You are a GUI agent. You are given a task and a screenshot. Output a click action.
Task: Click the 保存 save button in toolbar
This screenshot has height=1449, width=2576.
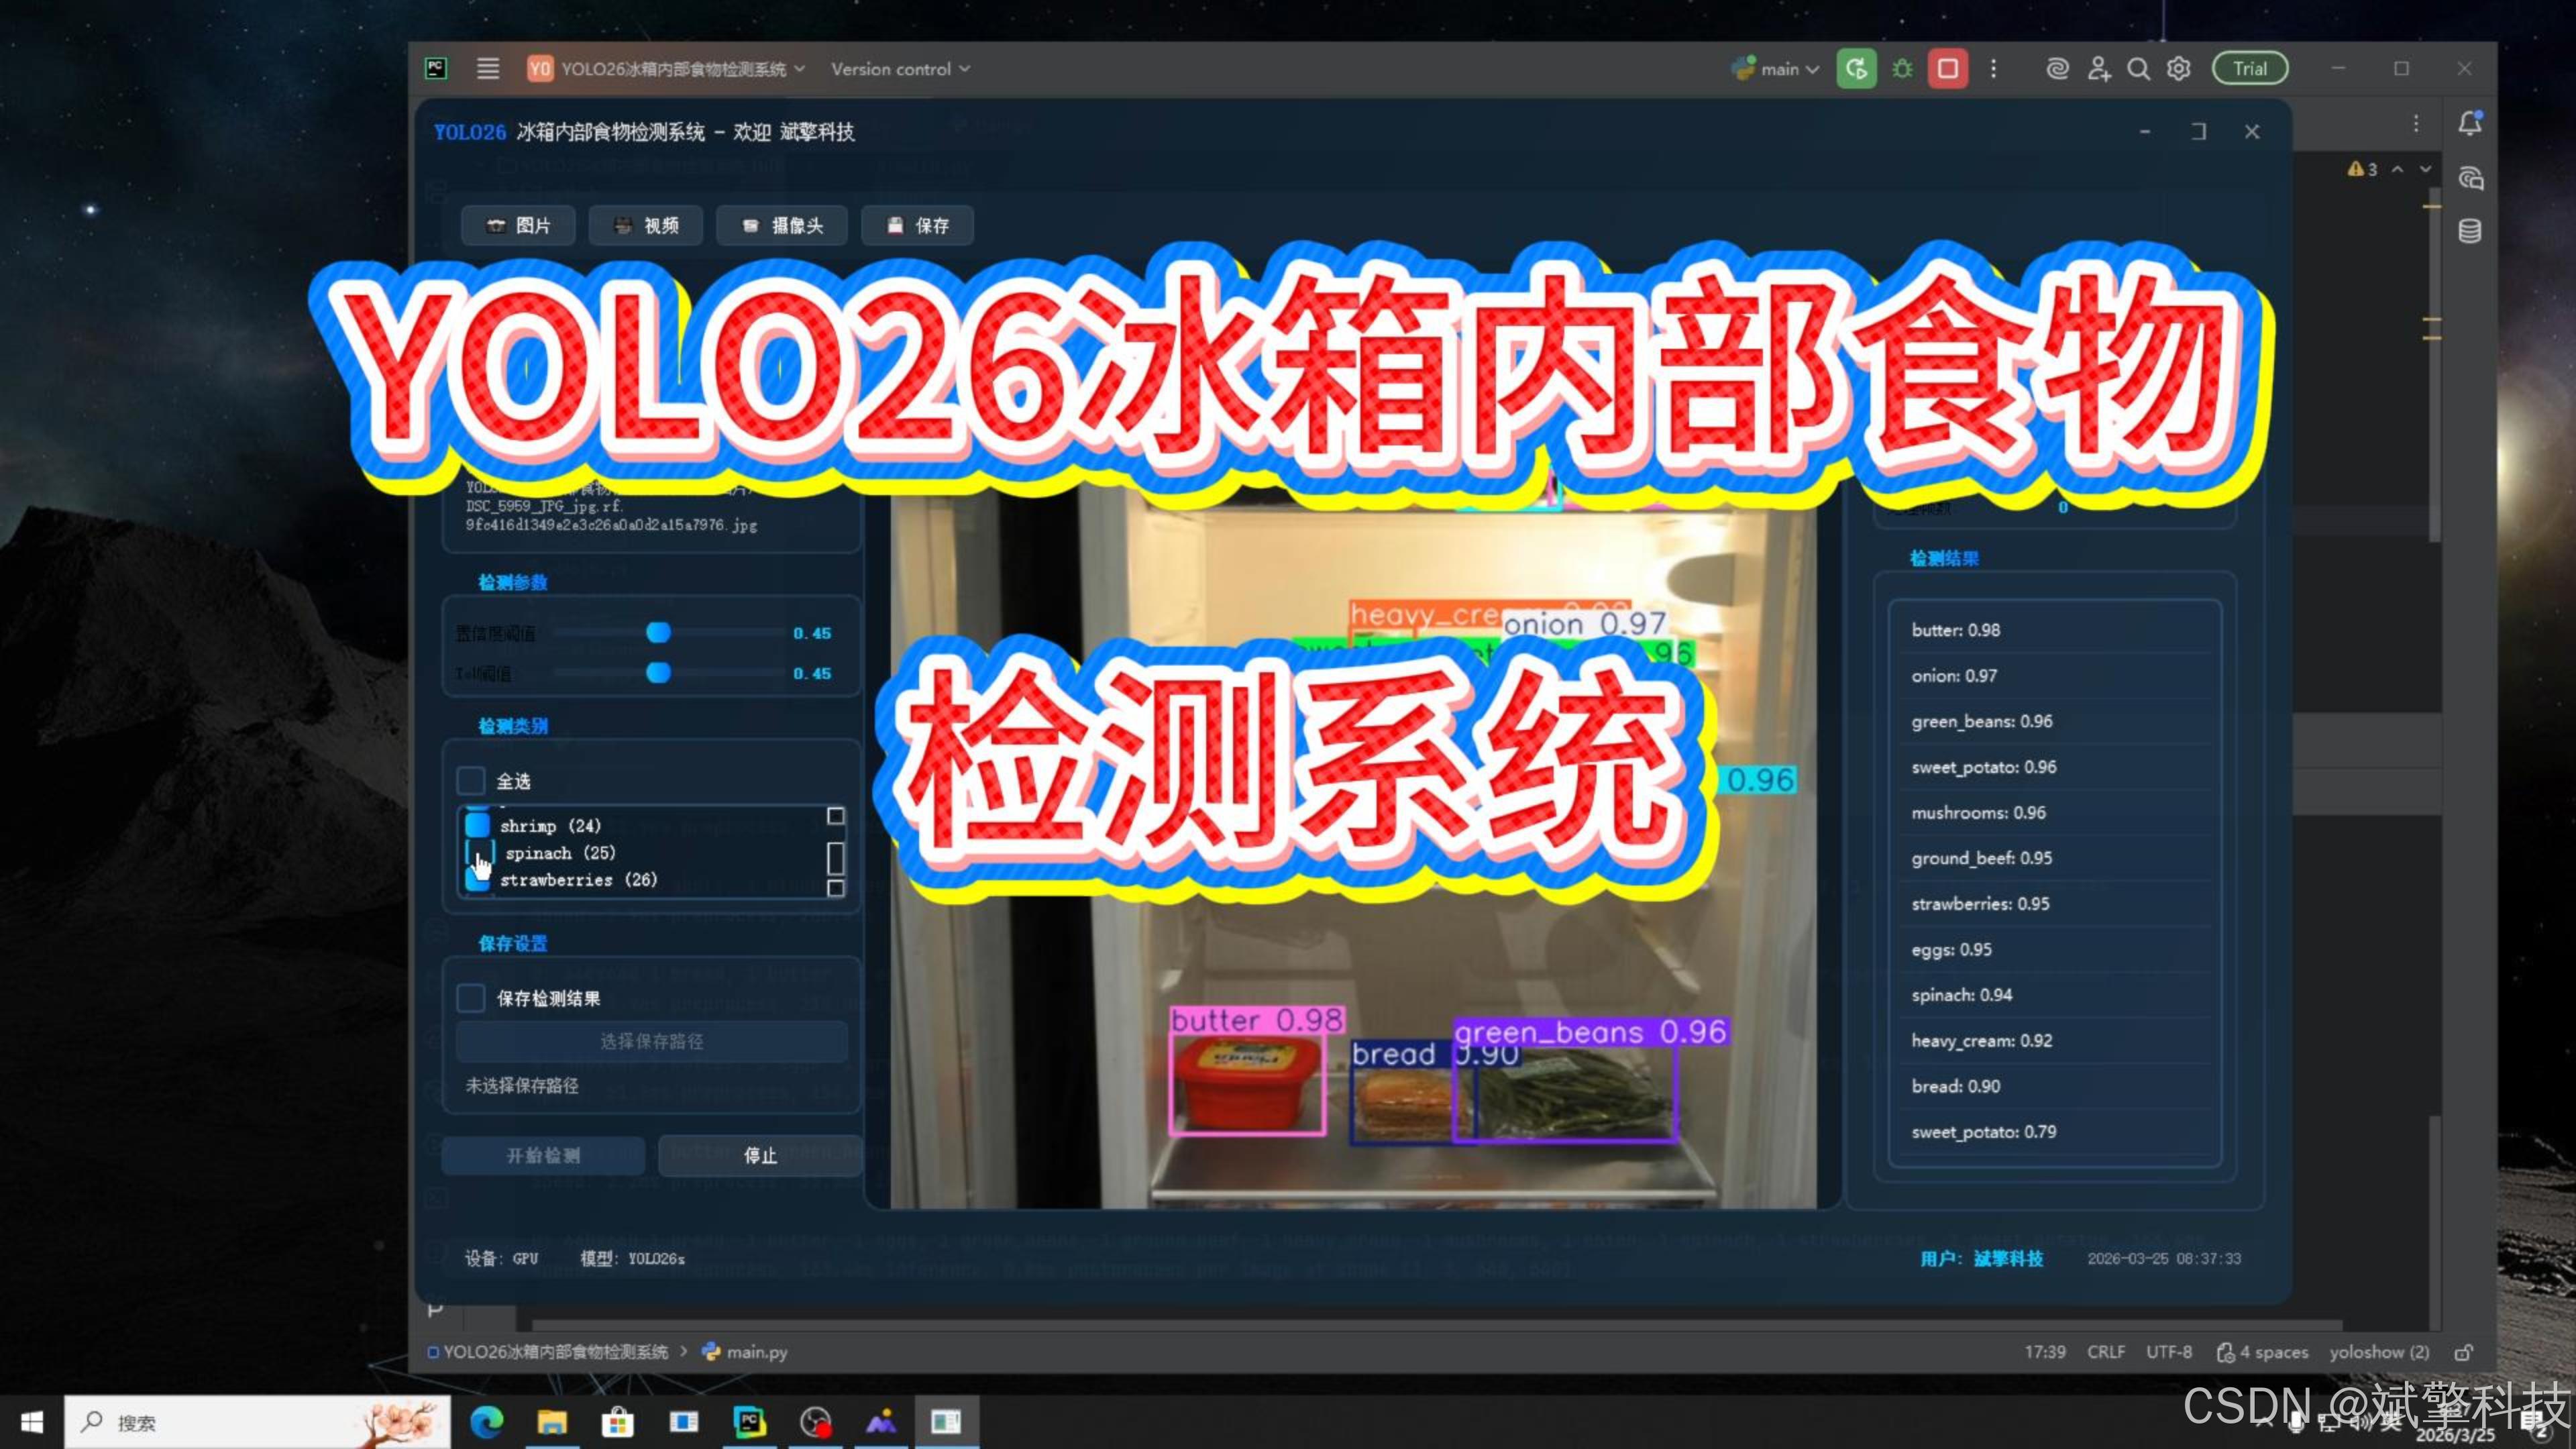pyautogui.click(x=917, y=225)
